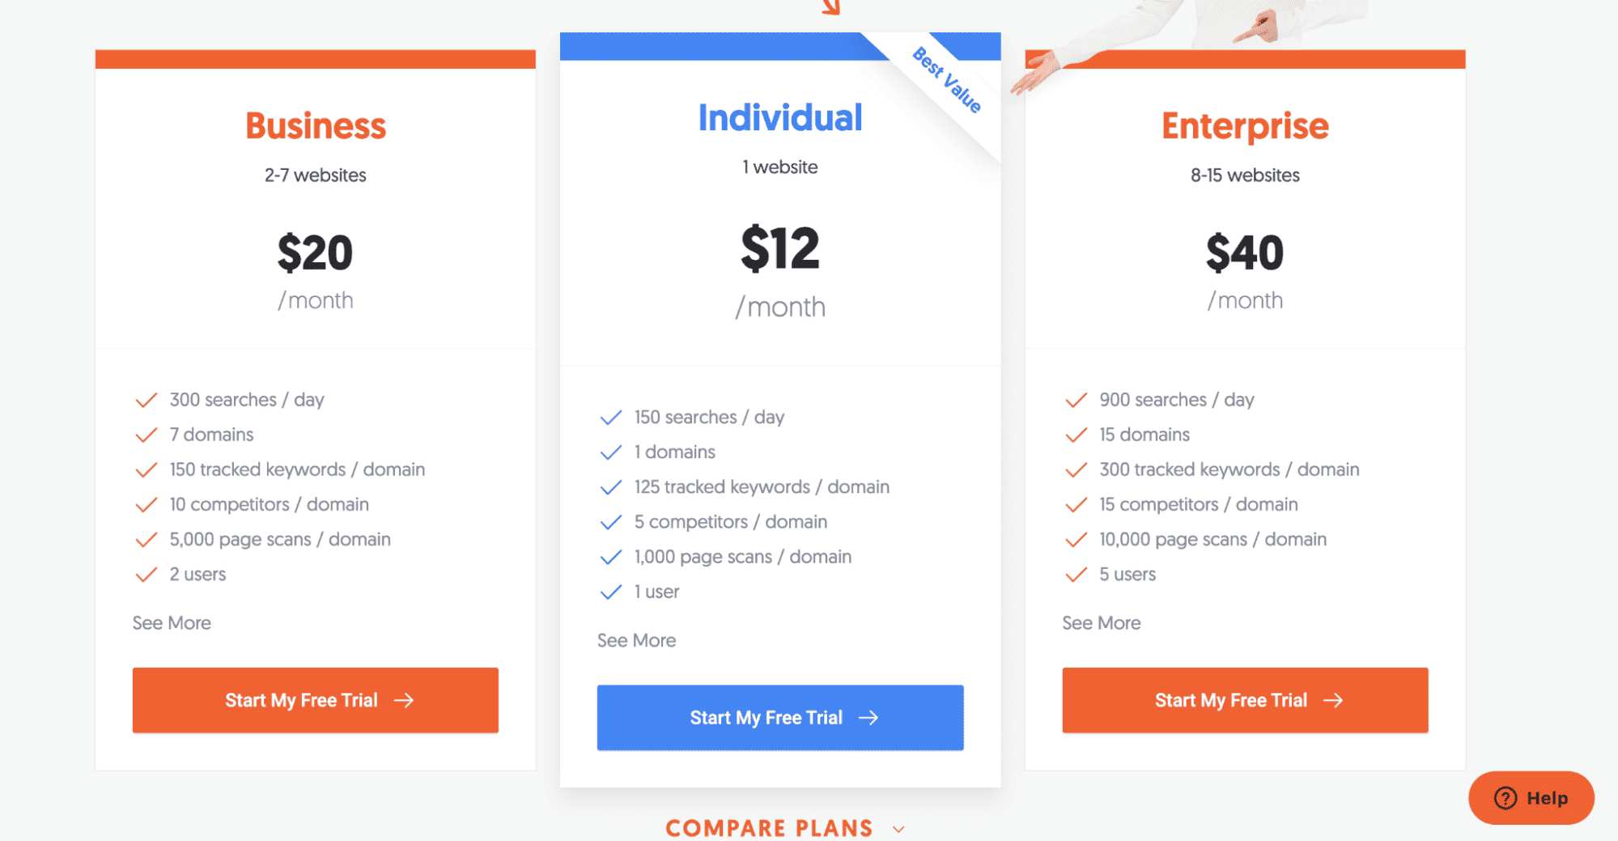Click checkmark next to 5 users
Screen dimensions: 1618x841
click(x=1076, y=575)
